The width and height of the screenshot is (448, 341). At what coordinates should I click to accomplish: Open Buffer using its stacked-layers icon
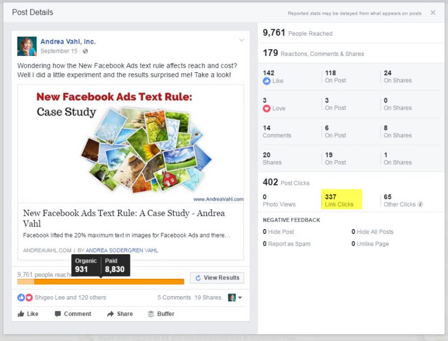[x=150, y=314]
